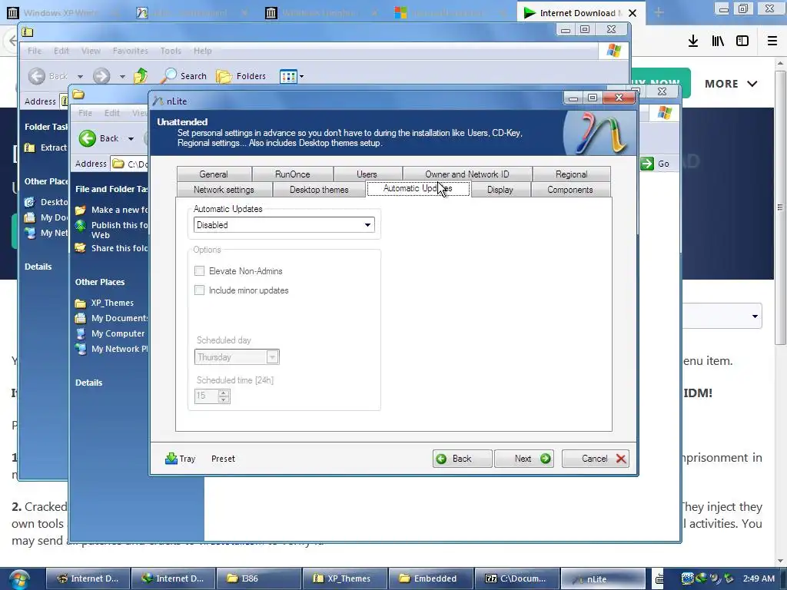Open the Back history dropdown in rear Explorer
The height and width of the screenshot is (590, 787).
[80, 77]
